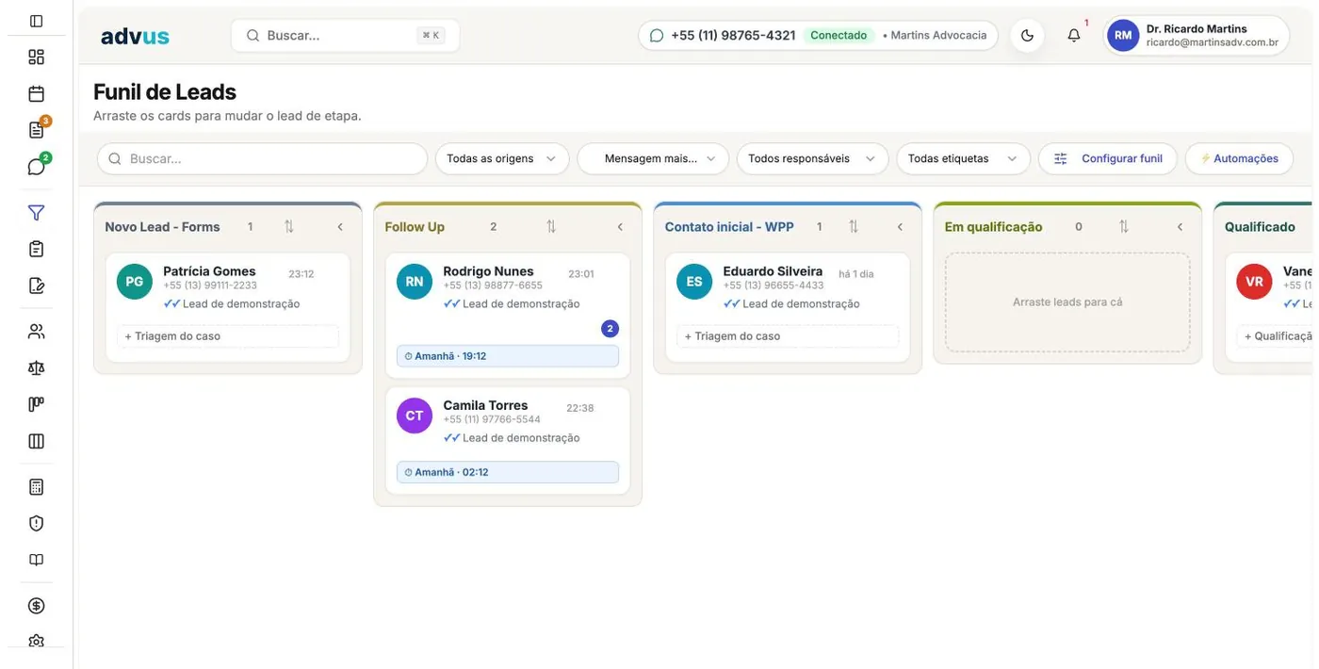
Task: Collapse the Em qualificação column
Action: click(1180, 227)
